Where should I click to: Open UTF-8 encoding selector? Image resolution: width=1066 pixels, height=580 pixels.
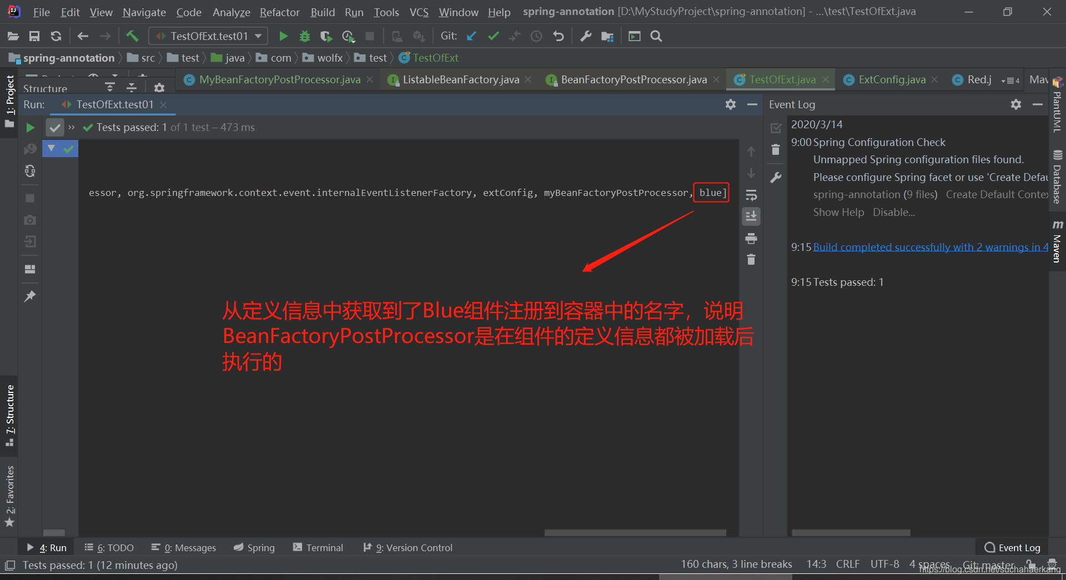(884, 564)
